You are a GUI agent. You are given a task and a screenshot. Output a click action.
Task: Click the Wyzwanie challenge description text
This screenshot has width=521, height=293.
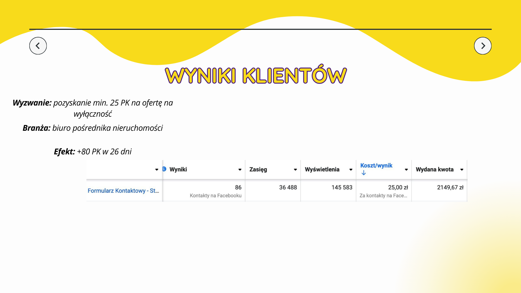93,108
